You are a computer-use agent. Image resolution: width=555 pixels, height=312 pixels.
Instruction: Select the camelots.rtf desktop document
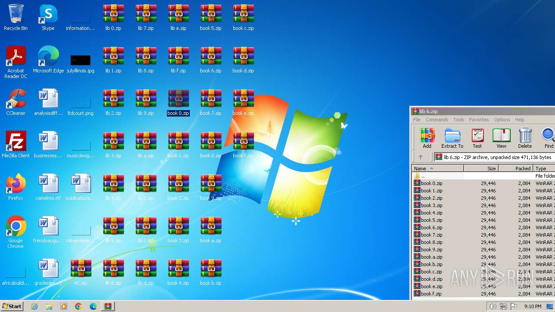point(48,187)
